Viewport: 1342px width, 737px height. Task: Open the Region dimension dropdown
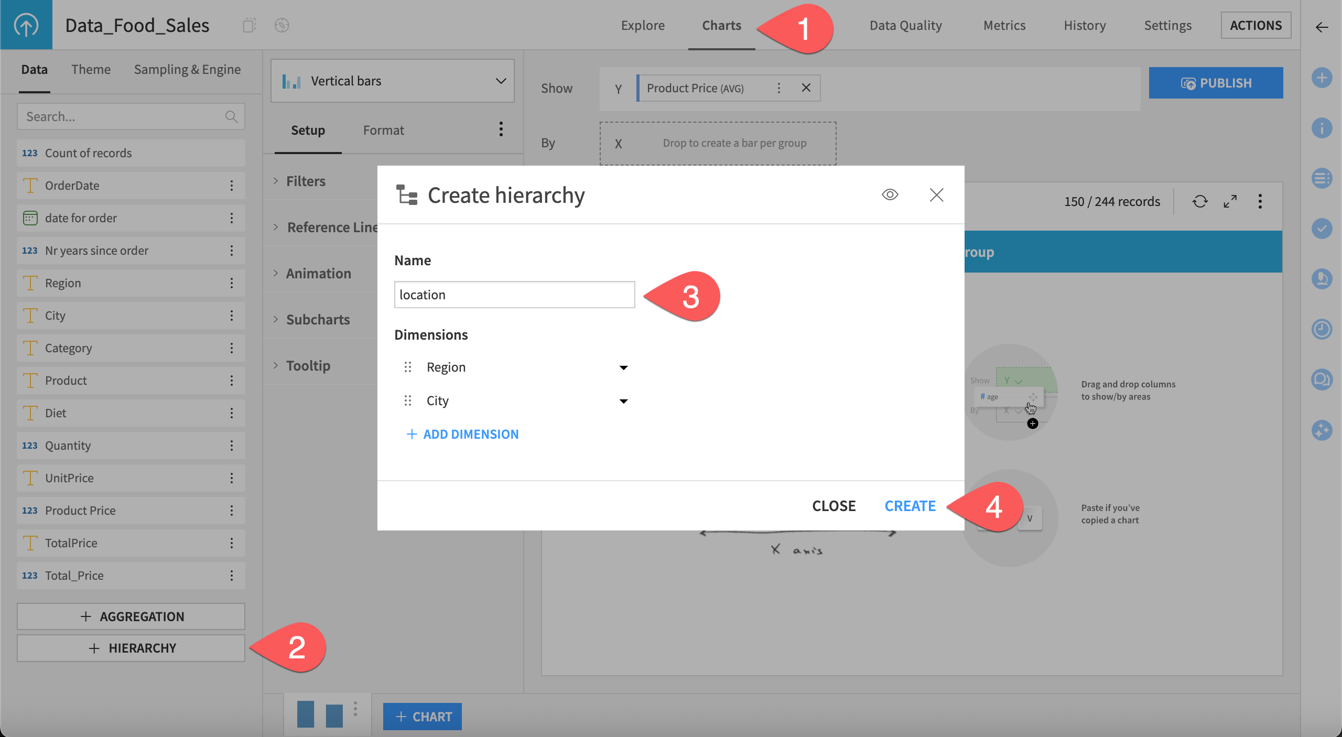(x=623, y=367)
